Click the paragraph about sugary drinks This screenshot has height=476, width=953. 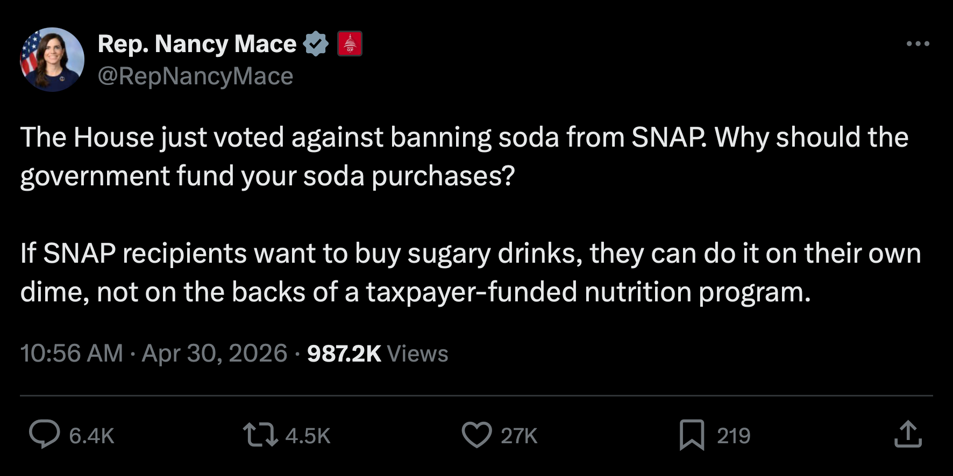click(471, 273)
